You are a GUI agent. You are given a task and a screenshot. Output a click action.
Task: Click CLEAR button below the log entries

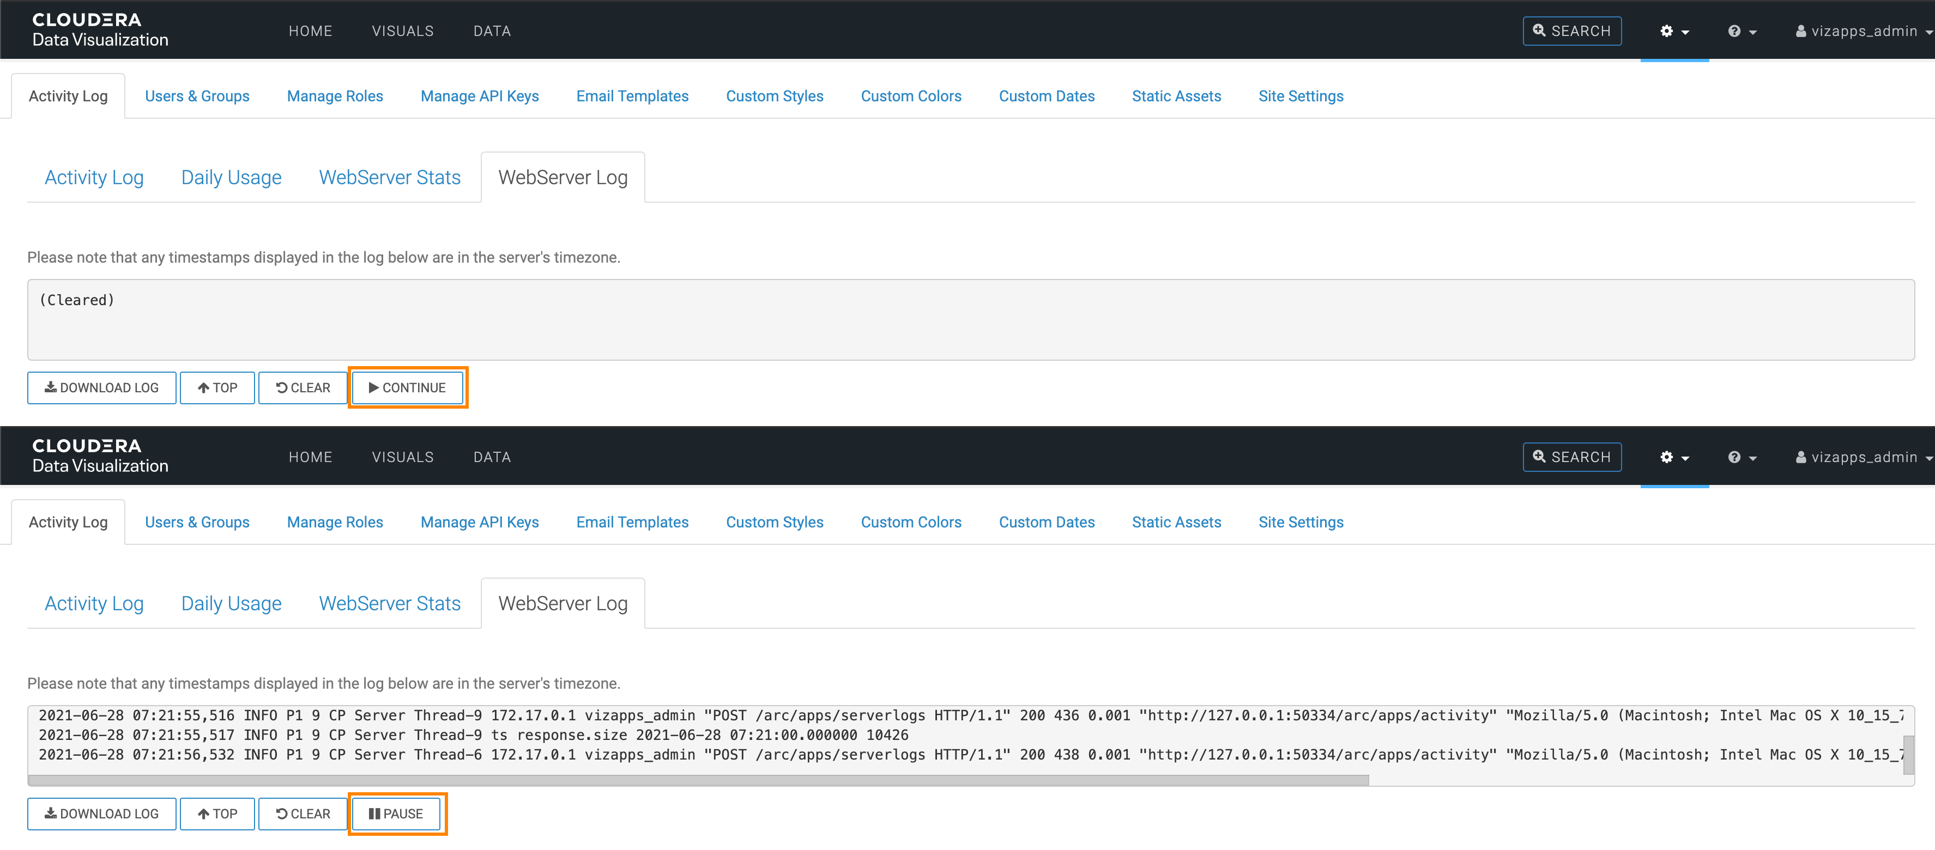point(303,813)
